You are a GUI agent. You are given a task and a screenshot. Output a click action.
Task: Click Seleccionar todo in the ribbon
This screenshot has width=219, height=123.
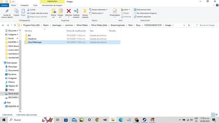coord(142,10)
